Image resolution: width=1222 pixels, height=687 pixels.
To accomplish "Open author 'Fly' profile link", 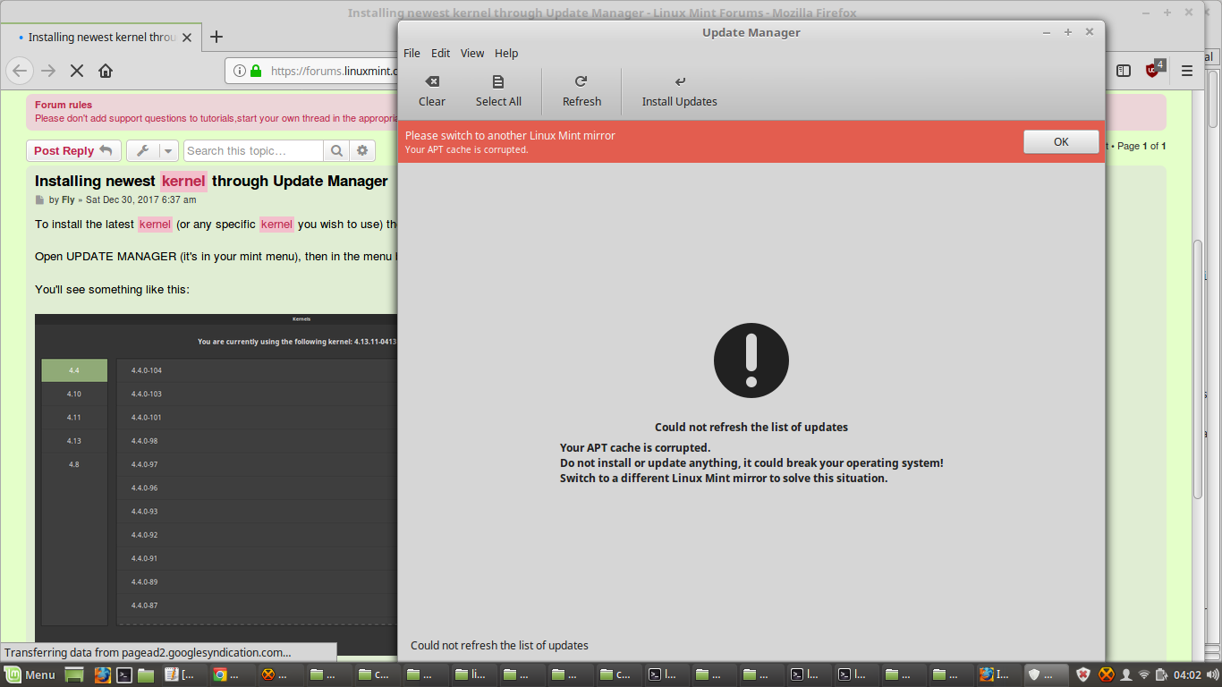I will tap(68, 199).
